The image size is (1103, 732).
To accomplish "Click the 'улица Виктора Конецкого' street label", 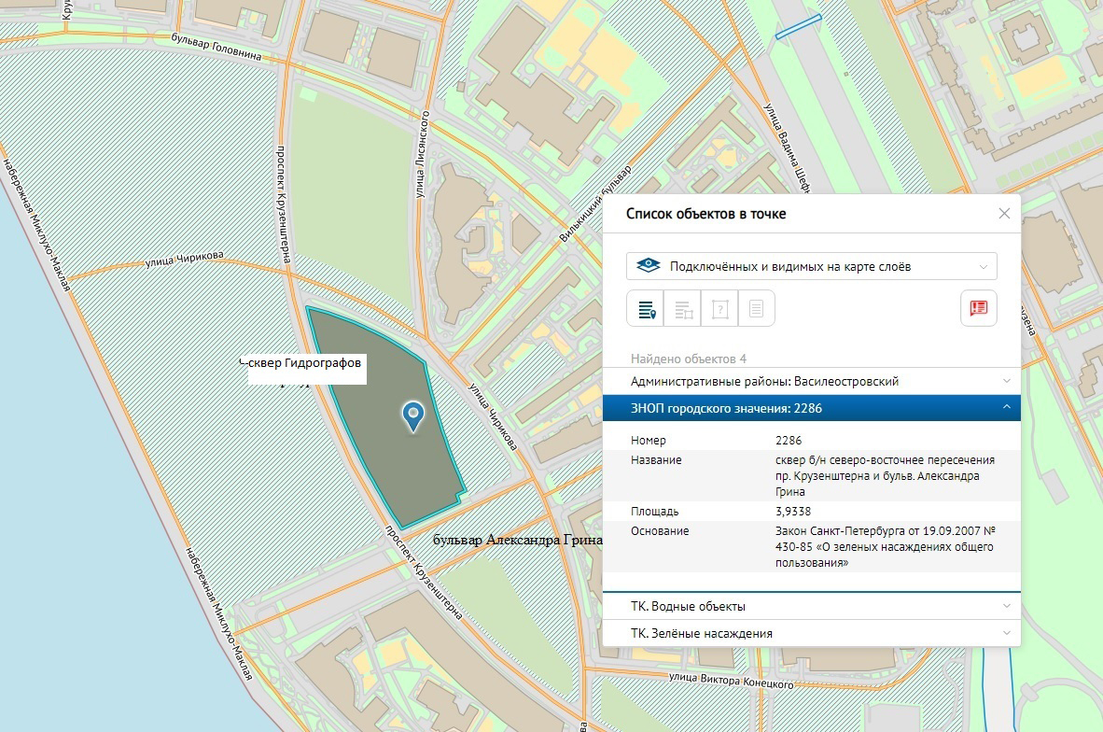I will click(x=731, y=680).
